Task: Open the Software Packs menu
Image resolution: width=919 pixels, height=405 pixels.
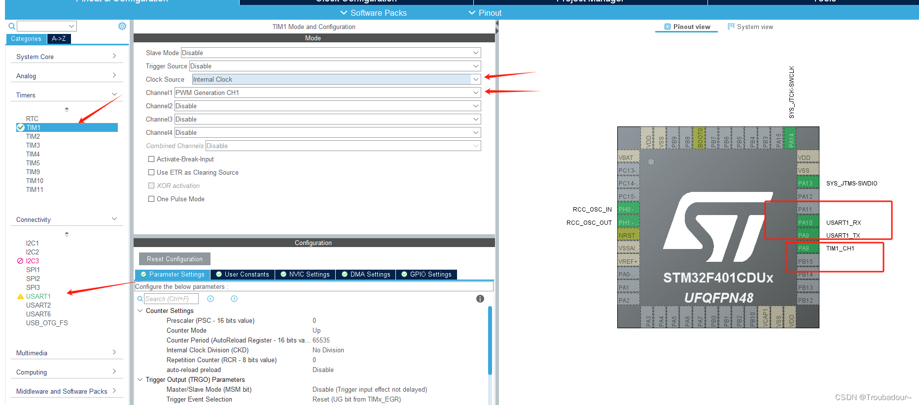Action: click(x=373, y=13)
